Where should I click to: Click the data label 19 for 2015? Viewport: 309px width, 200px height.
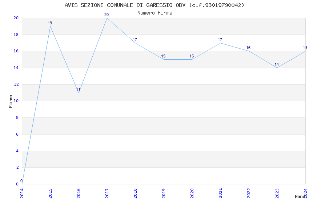coord(50,23)
